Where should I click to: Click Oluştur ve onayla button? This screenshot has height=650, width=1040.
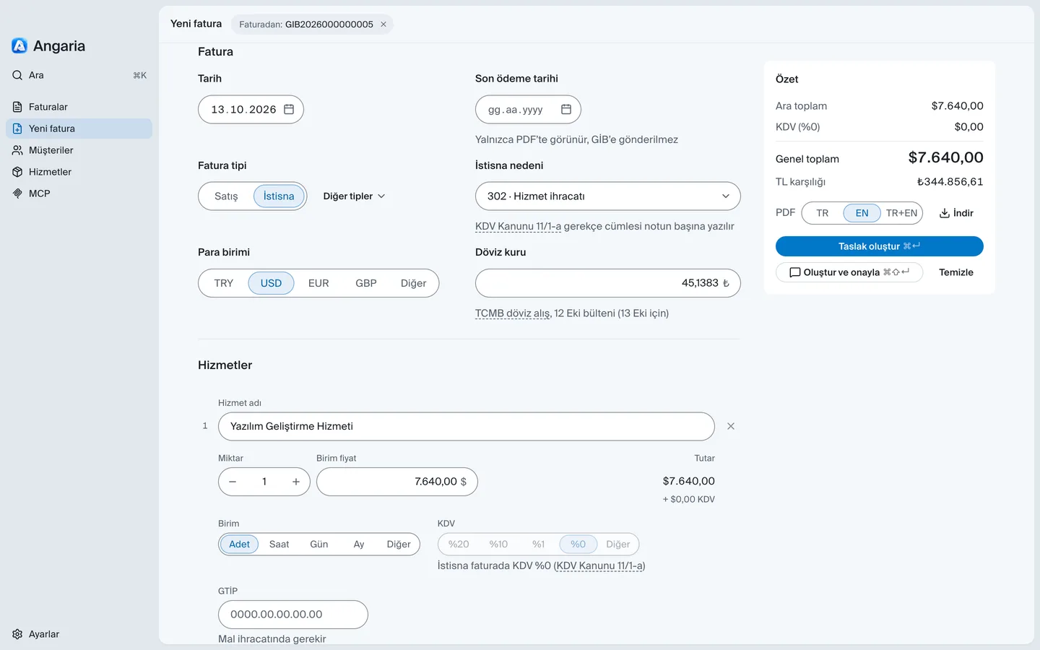pyautogui.click(x=849, y=272)
